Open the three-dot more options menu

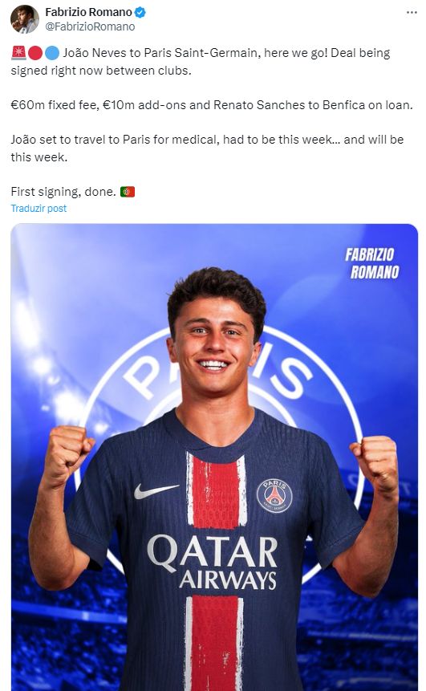tap(412, 12)
